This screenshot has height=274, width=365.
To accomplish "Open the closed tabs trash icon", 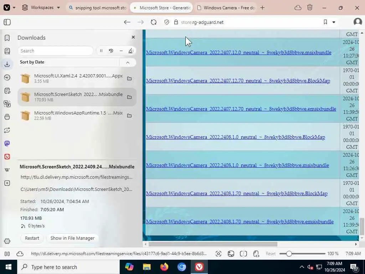I will pos(310,7).
